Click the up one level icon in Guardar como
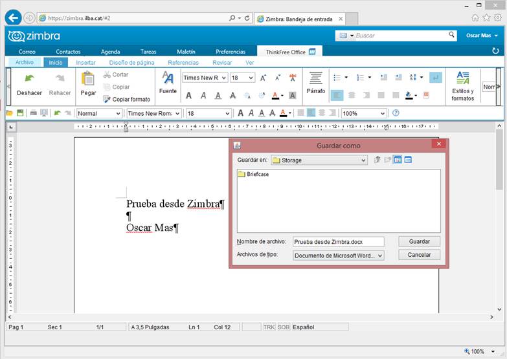The width and height of the screenshot is (507, 359). [x=377, y=160]
